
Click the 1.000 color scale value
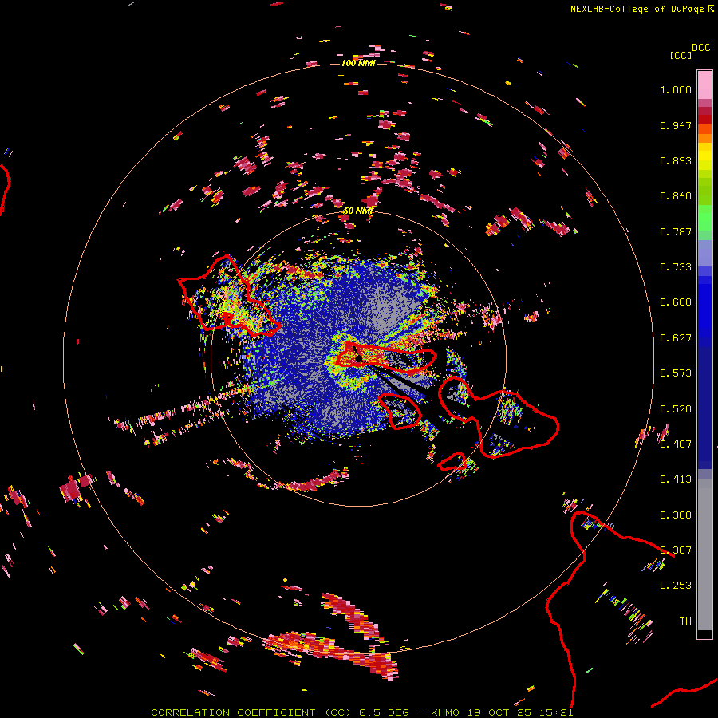click(x=676, y=89)
